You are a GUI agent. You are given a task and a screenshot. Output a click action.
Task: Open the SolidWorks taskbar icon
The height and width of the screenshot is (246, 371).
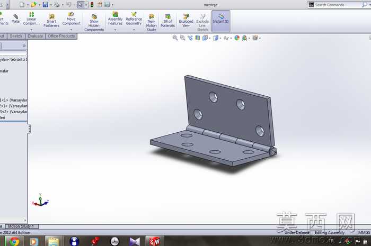click(155, 241)
